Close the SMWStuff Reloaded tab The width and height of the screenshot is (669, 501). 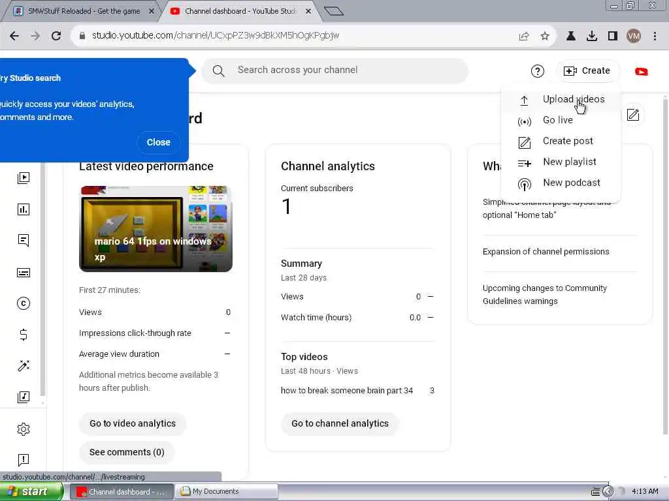pos(151,11)
